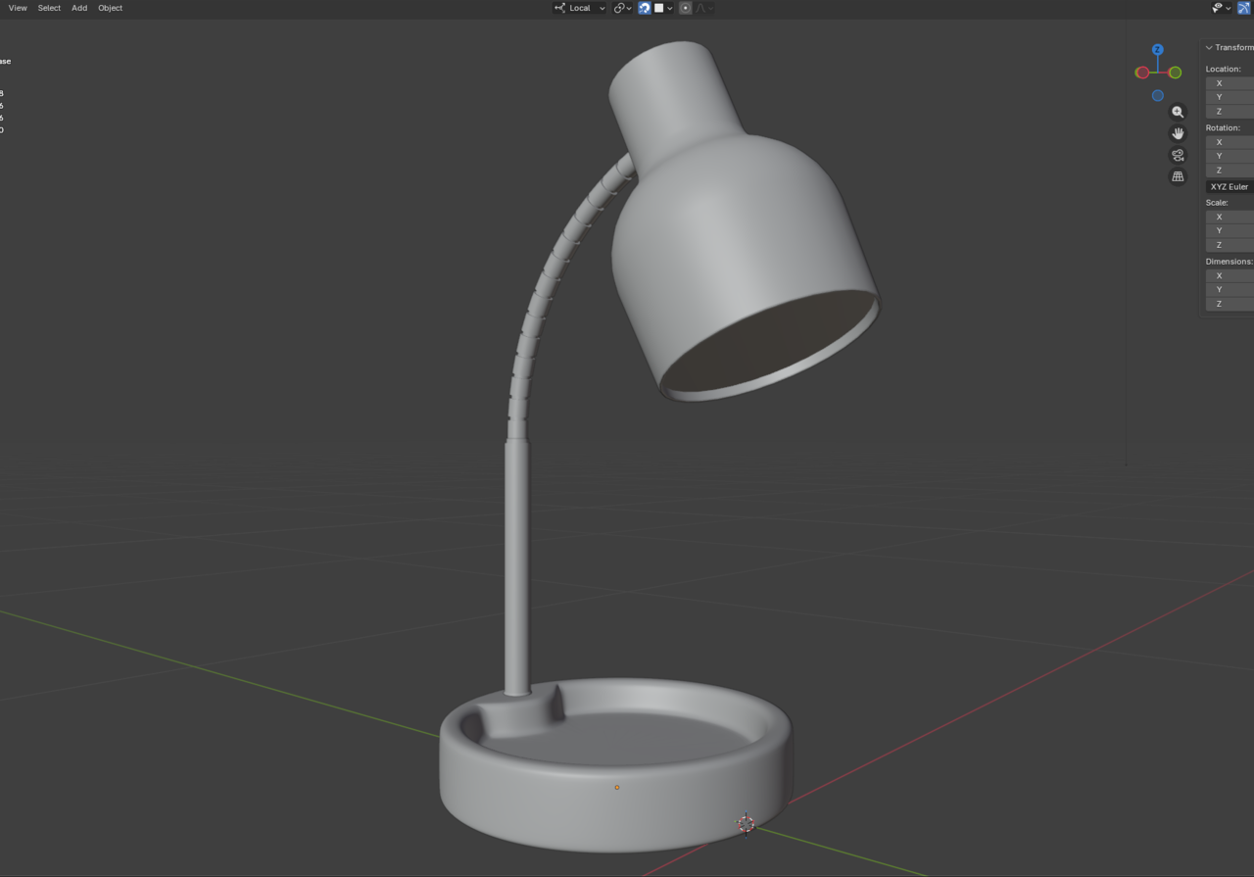Click the red X axis gizmo ball

(1142, 72)
